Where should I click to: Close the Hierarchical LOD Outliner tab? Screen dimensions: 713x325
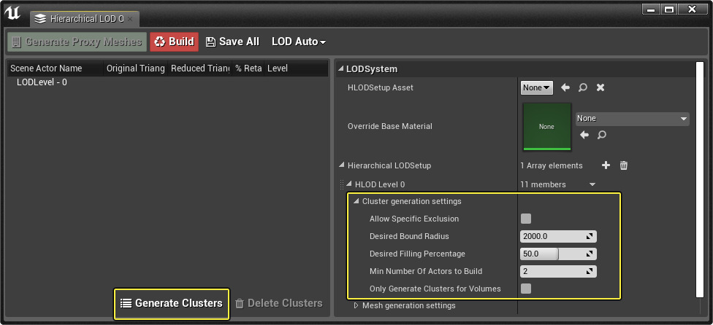(130, 19)
